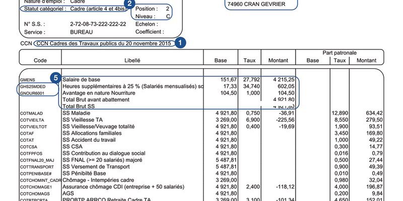Click "Heures supplémentaires à 25 %" label
Screen dimensions: 403x201
tap(101, 86)
